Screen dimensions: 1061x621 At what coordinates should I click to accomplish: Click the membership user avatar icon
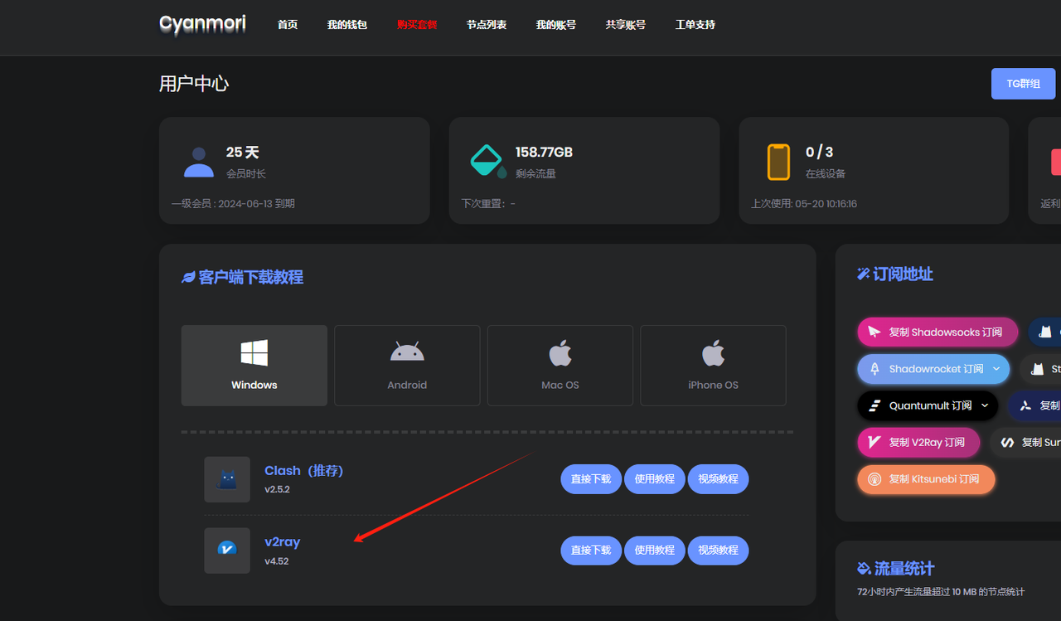(199, 162)
